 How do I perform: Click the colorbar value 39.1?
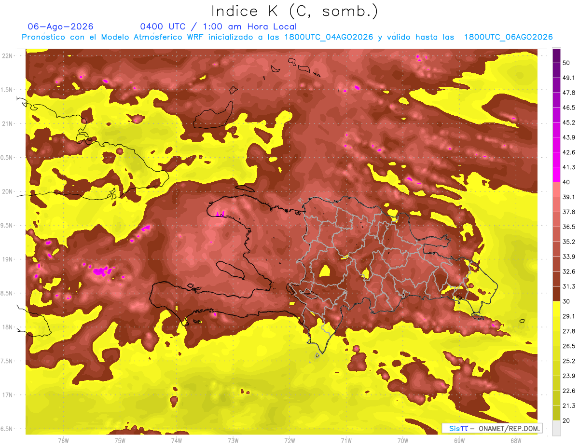(569, 197)
